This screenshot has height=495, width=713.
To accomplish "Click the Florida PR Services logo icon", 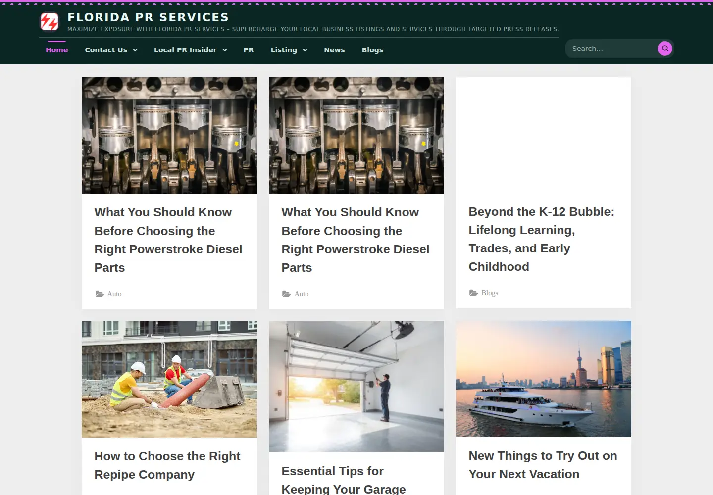I will pyautogui.click(x=49, y=21).
